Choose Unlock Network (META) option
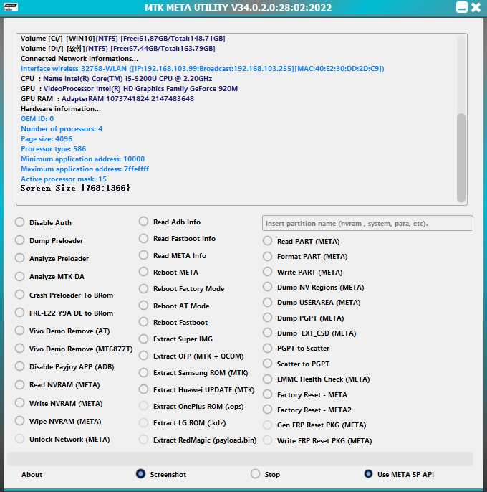The width and height of the screenshot is (487, 492). coord(20,439)
